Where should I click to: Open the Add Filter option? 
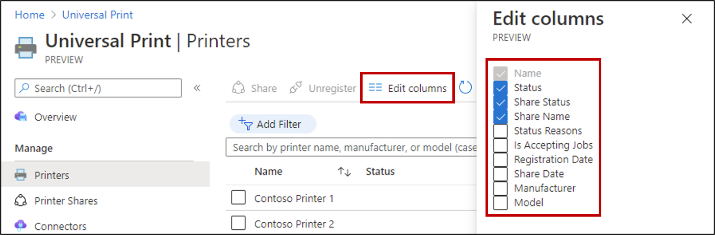tap(272, 124)
